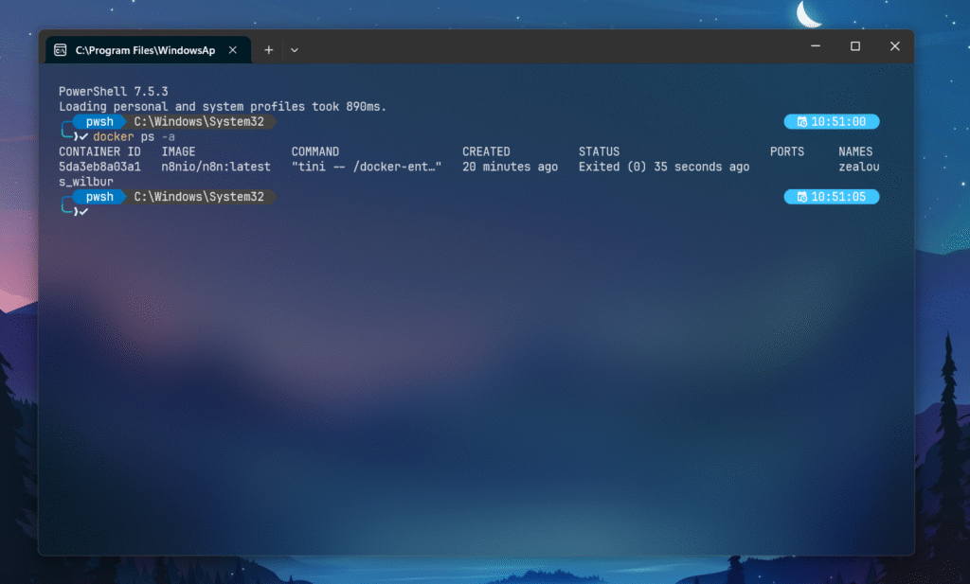Image resolution: width=970 pixels, height=584 pixels.
Task: Open a new tab with plus button
Action: (268, 50)
